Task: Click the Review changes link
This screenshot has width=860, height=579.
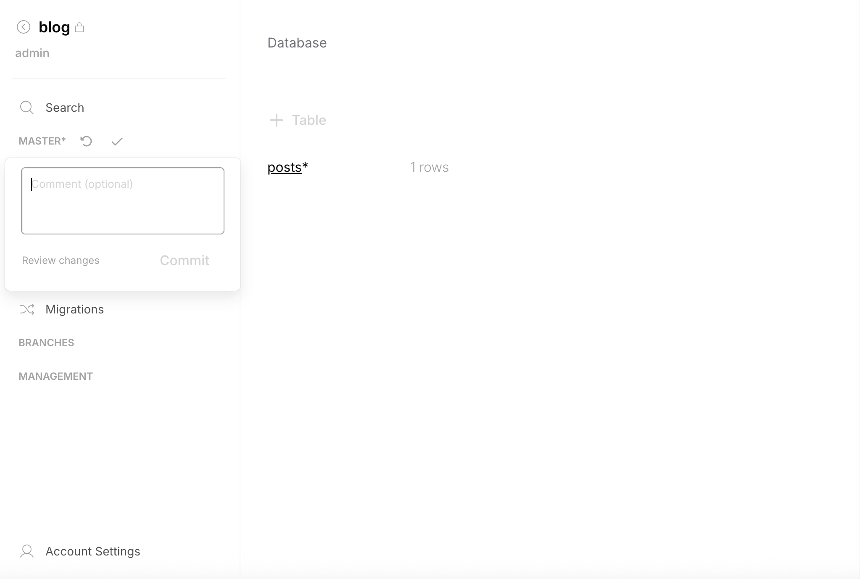Action: (61, 260)
